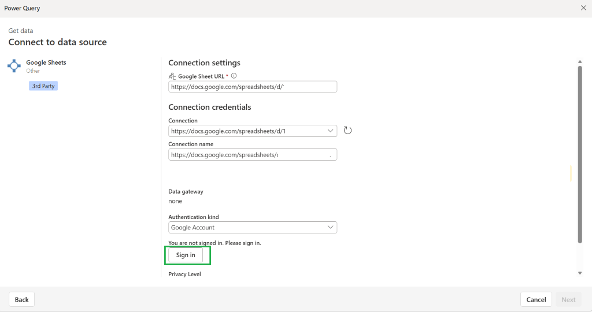Click the Get data breadcrumb text
This screenshot has width=592, height=312.
[x=21, y=31]
